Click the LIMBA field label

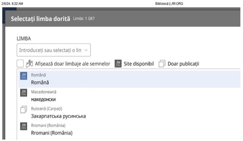tap(24, 39)
